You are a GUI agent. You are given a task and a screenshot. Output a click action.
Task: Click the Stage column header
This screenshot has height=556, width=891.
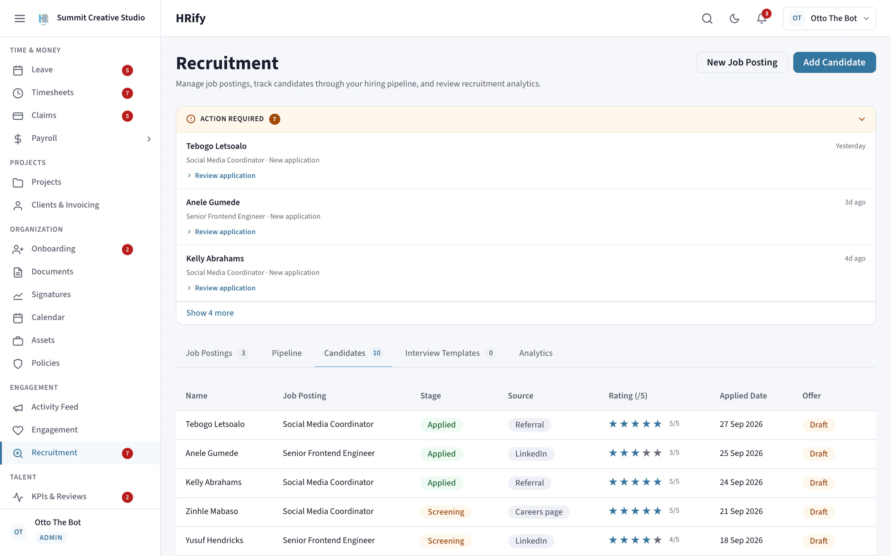click(x=431, y=395)
